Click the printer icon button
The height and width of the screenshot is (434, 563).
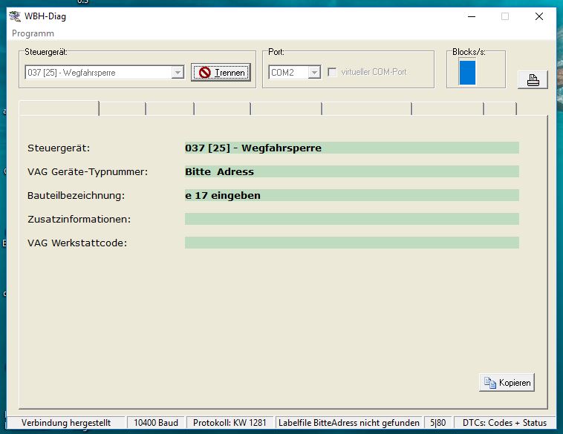[533, 80]
